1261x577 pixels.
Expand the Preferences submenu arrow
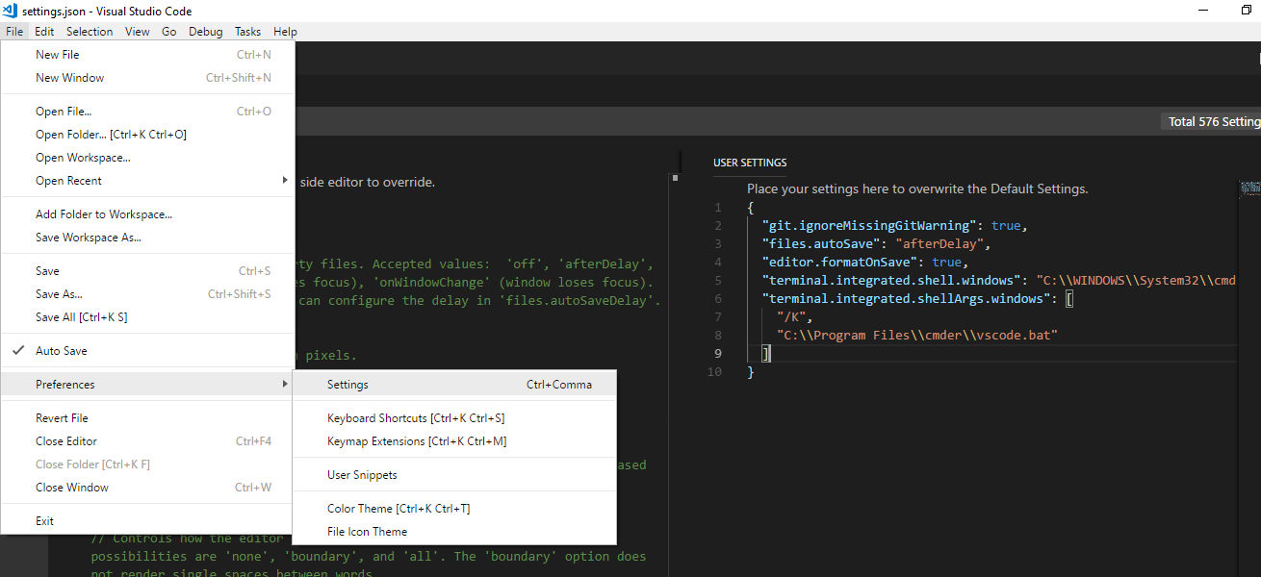(284, 385)
